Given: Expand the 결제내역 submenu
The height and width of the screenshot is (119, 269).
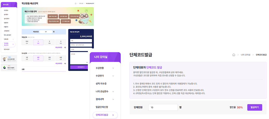Looking at the screenshot, I should [x=113, y=99].
